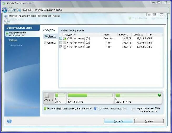Sort by the Флаги column header

(109, 35)
